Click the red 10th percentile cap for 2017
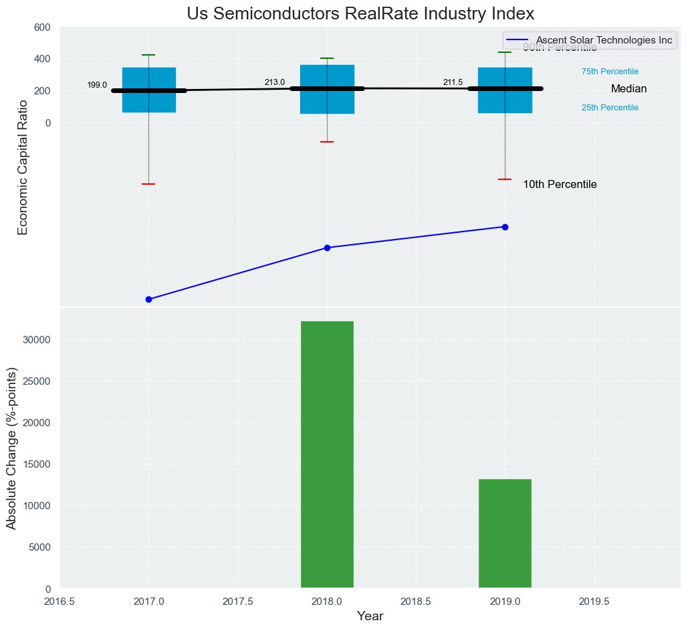 pos(148,184)
